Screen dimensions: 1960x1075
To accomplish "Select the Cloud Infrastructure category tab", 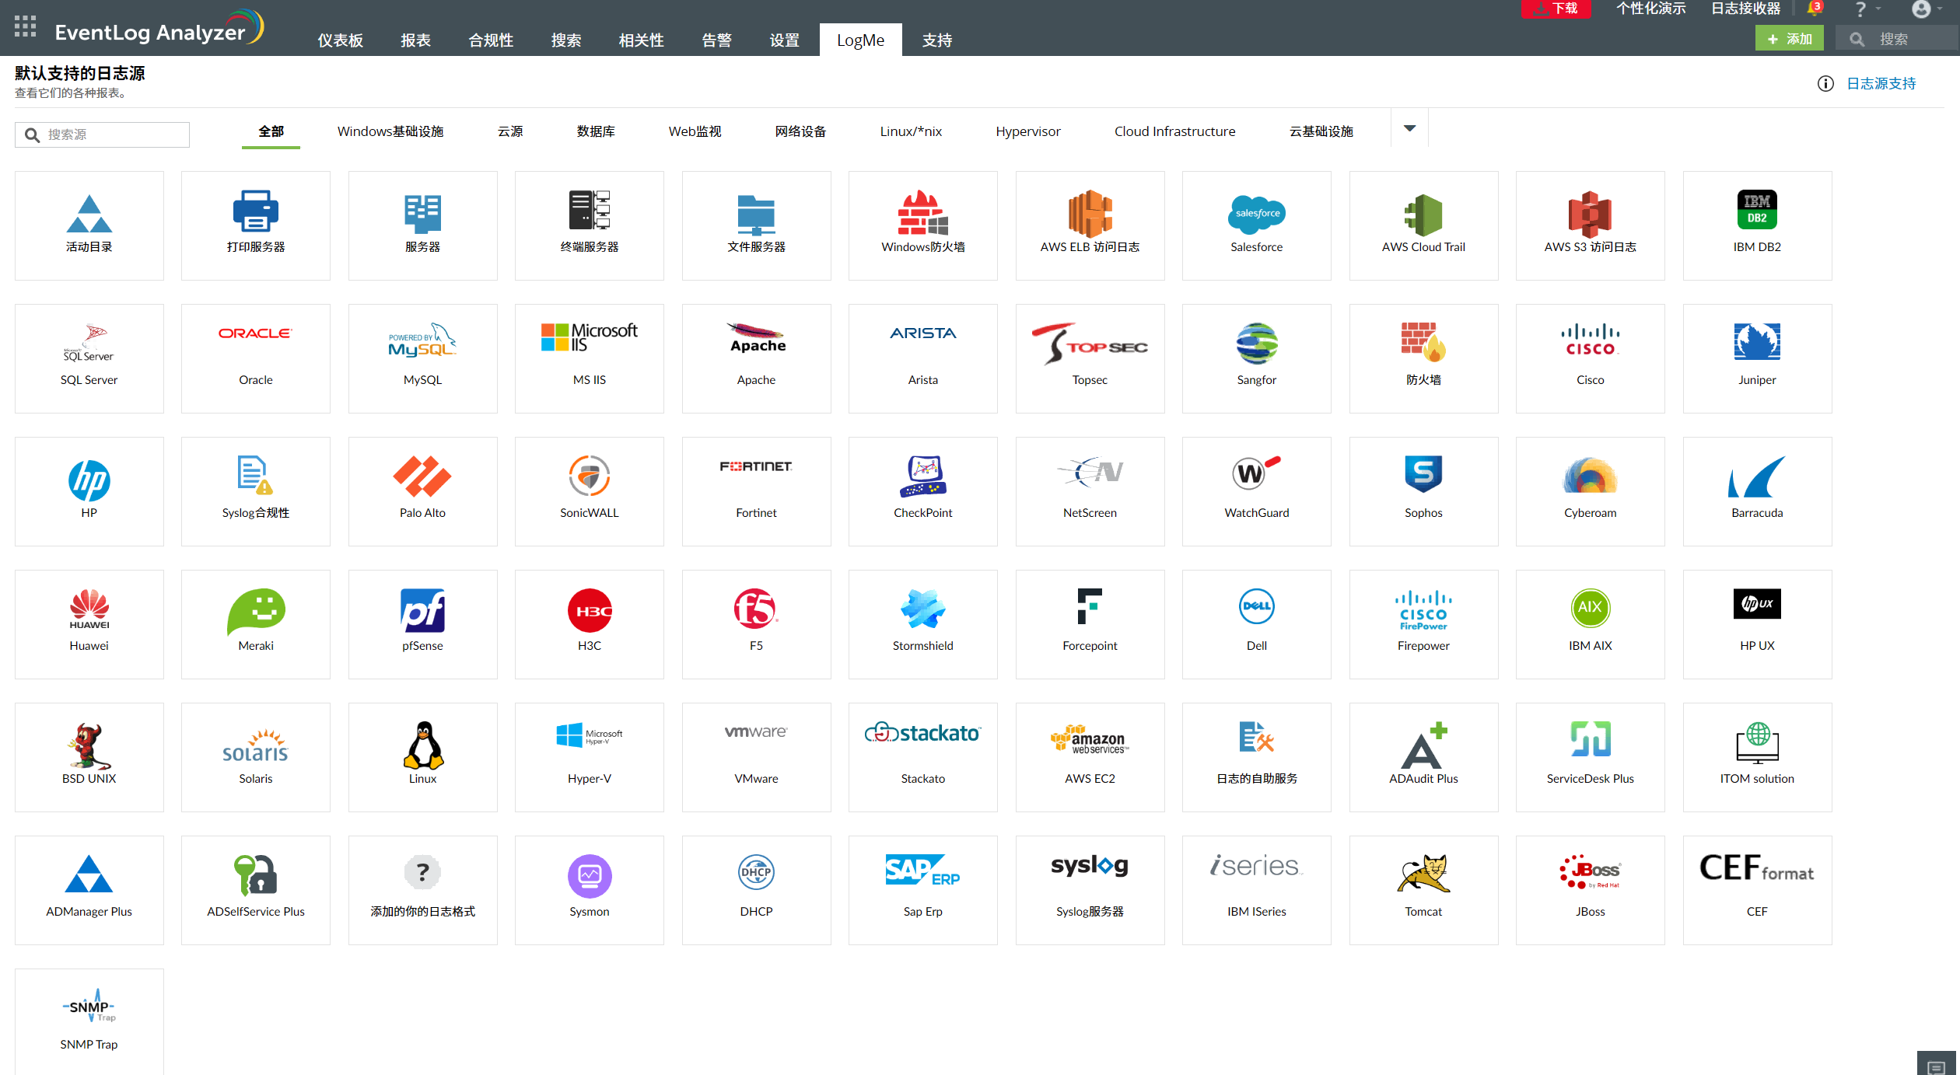I will (x=1174, y=131).
